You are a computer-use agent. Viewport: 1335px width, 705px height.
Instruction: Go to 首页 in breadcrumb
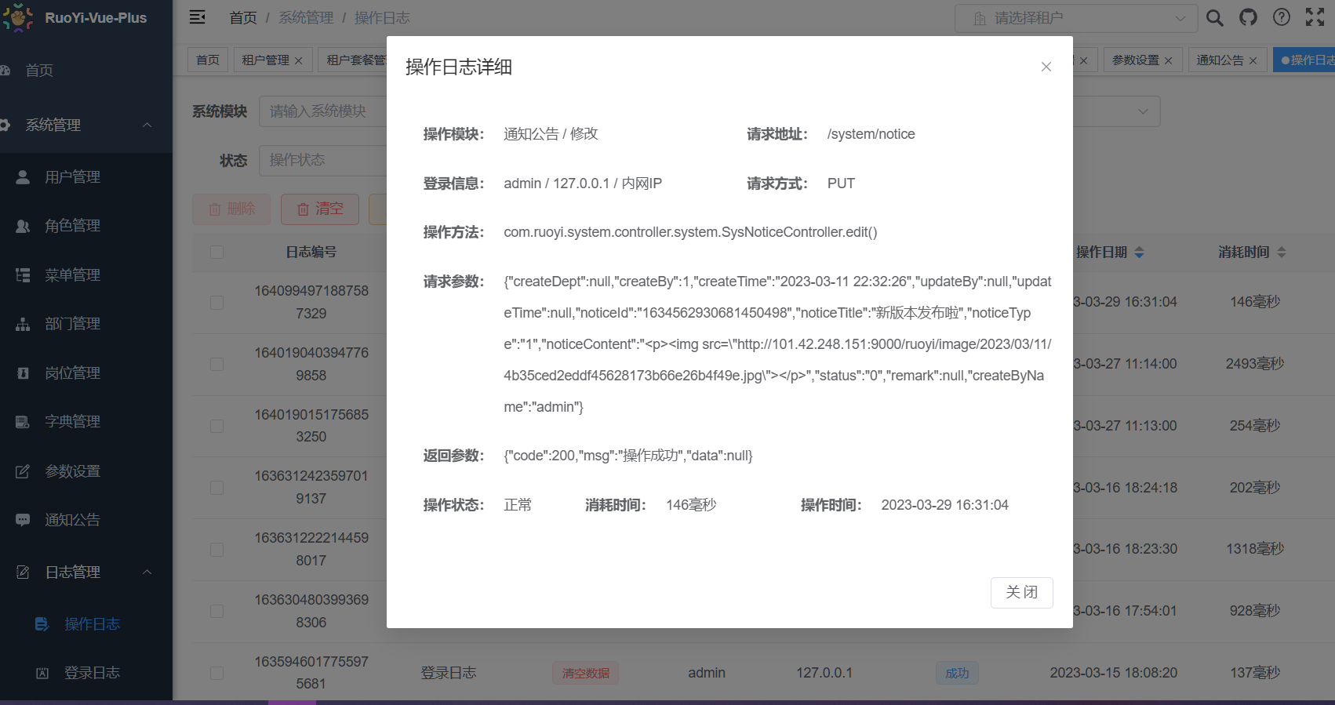pyautogui.click(x=243, y=17)
